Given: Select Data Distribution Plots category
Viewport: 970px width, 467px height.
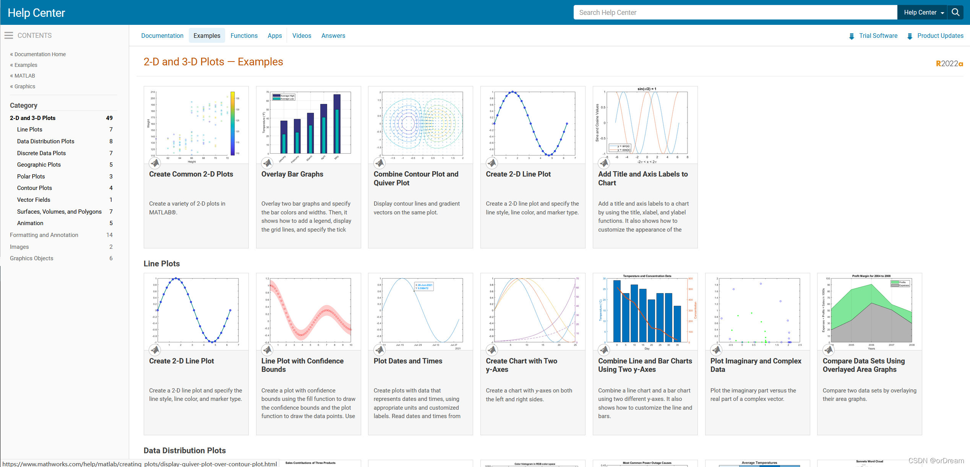Looking at the screenshot, I should click(x=45, y=141).
